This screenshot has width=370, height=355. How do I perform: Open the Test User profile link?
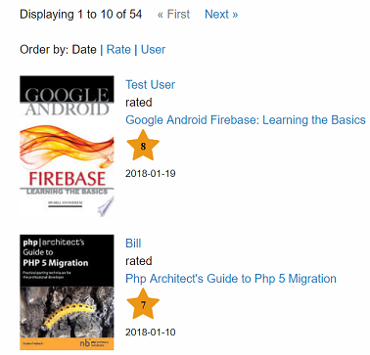pos(151,85)
